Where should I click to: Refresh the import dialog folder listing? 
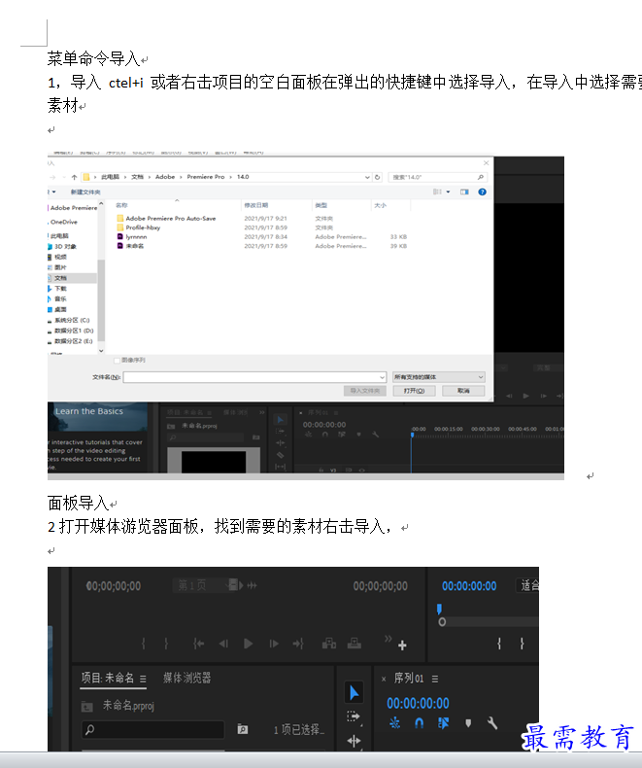(377, 177)
